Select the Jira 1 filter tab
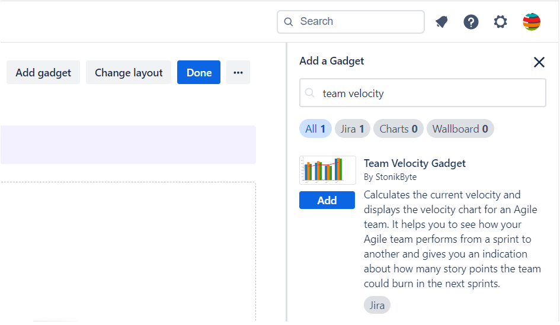Image resolution: width=560 pixels, height=325 pixels. (352, 129)
